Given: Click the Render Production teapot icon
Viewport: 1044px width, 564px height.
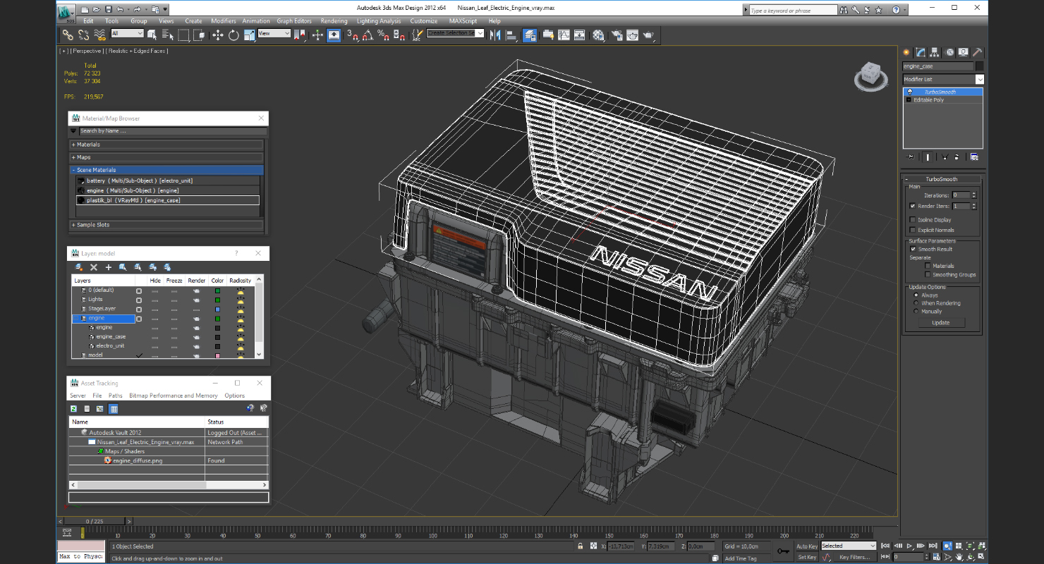Looking at the screenshot, I should pyautogui.click(x=648, y=35).
